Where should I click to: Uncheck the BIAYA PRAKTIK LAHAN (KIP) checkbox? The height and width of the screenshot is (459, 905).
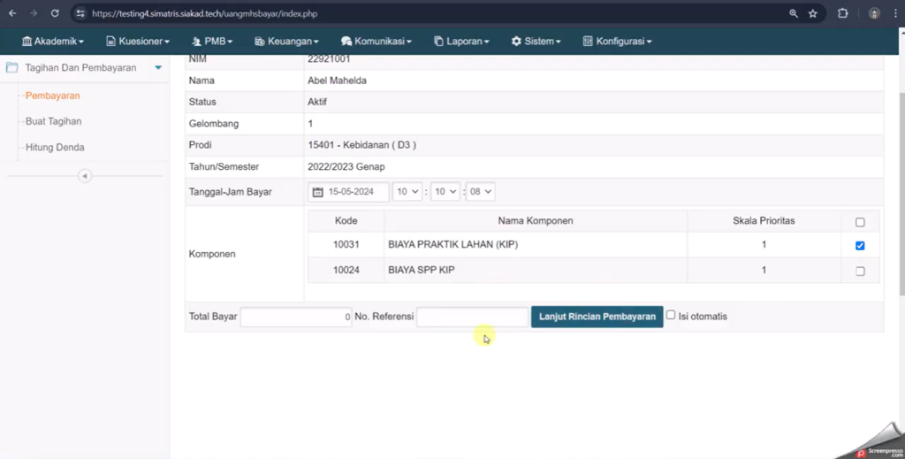coord(860,245)
